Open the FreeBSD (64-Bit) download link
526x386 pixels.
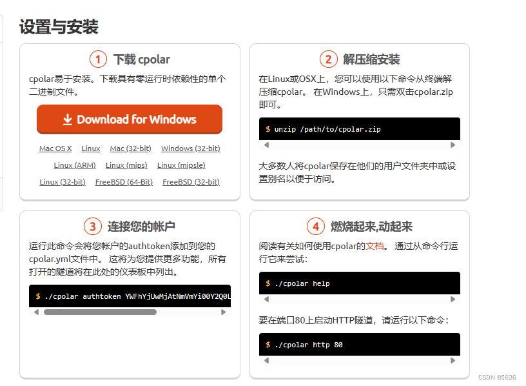(x=124, y=182)
